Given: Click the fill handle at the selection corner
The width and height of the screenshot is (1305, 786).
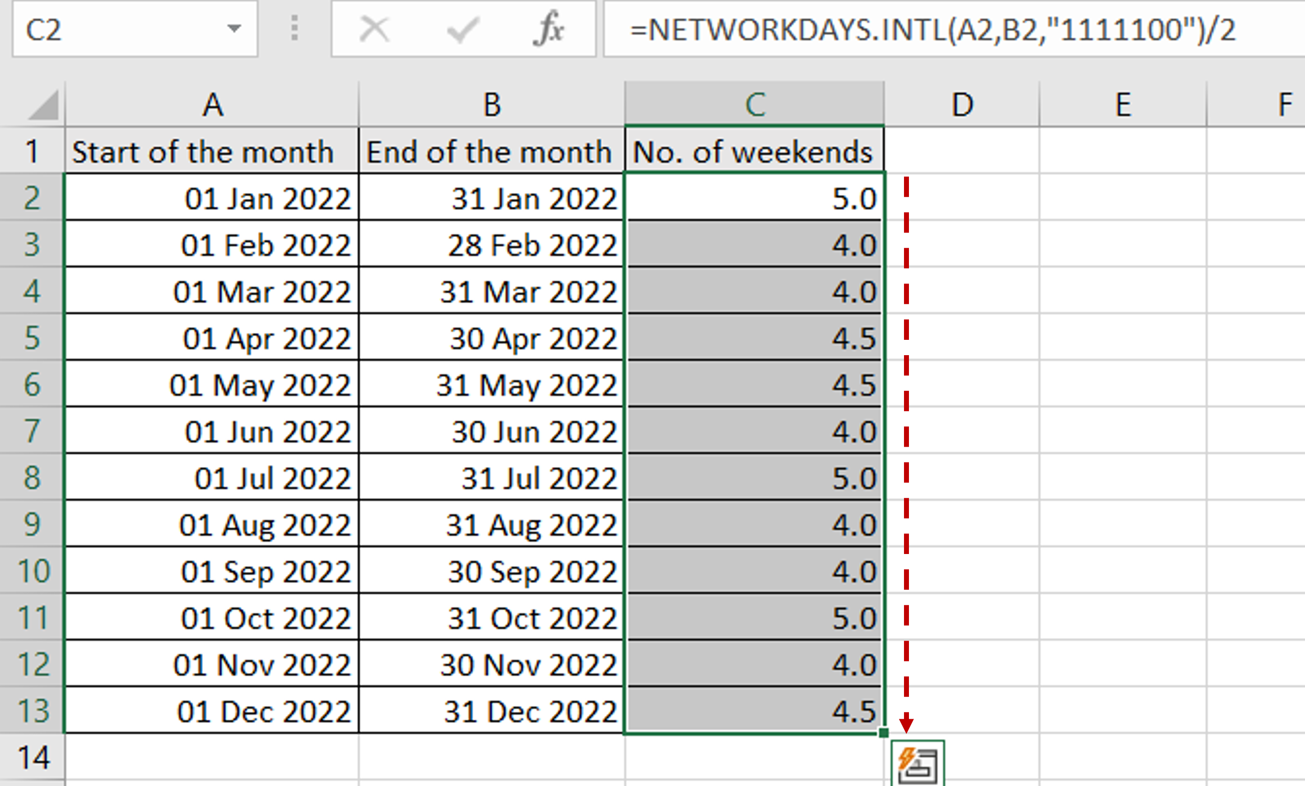Looking at the screenshot, I should (x=883, y=730).
